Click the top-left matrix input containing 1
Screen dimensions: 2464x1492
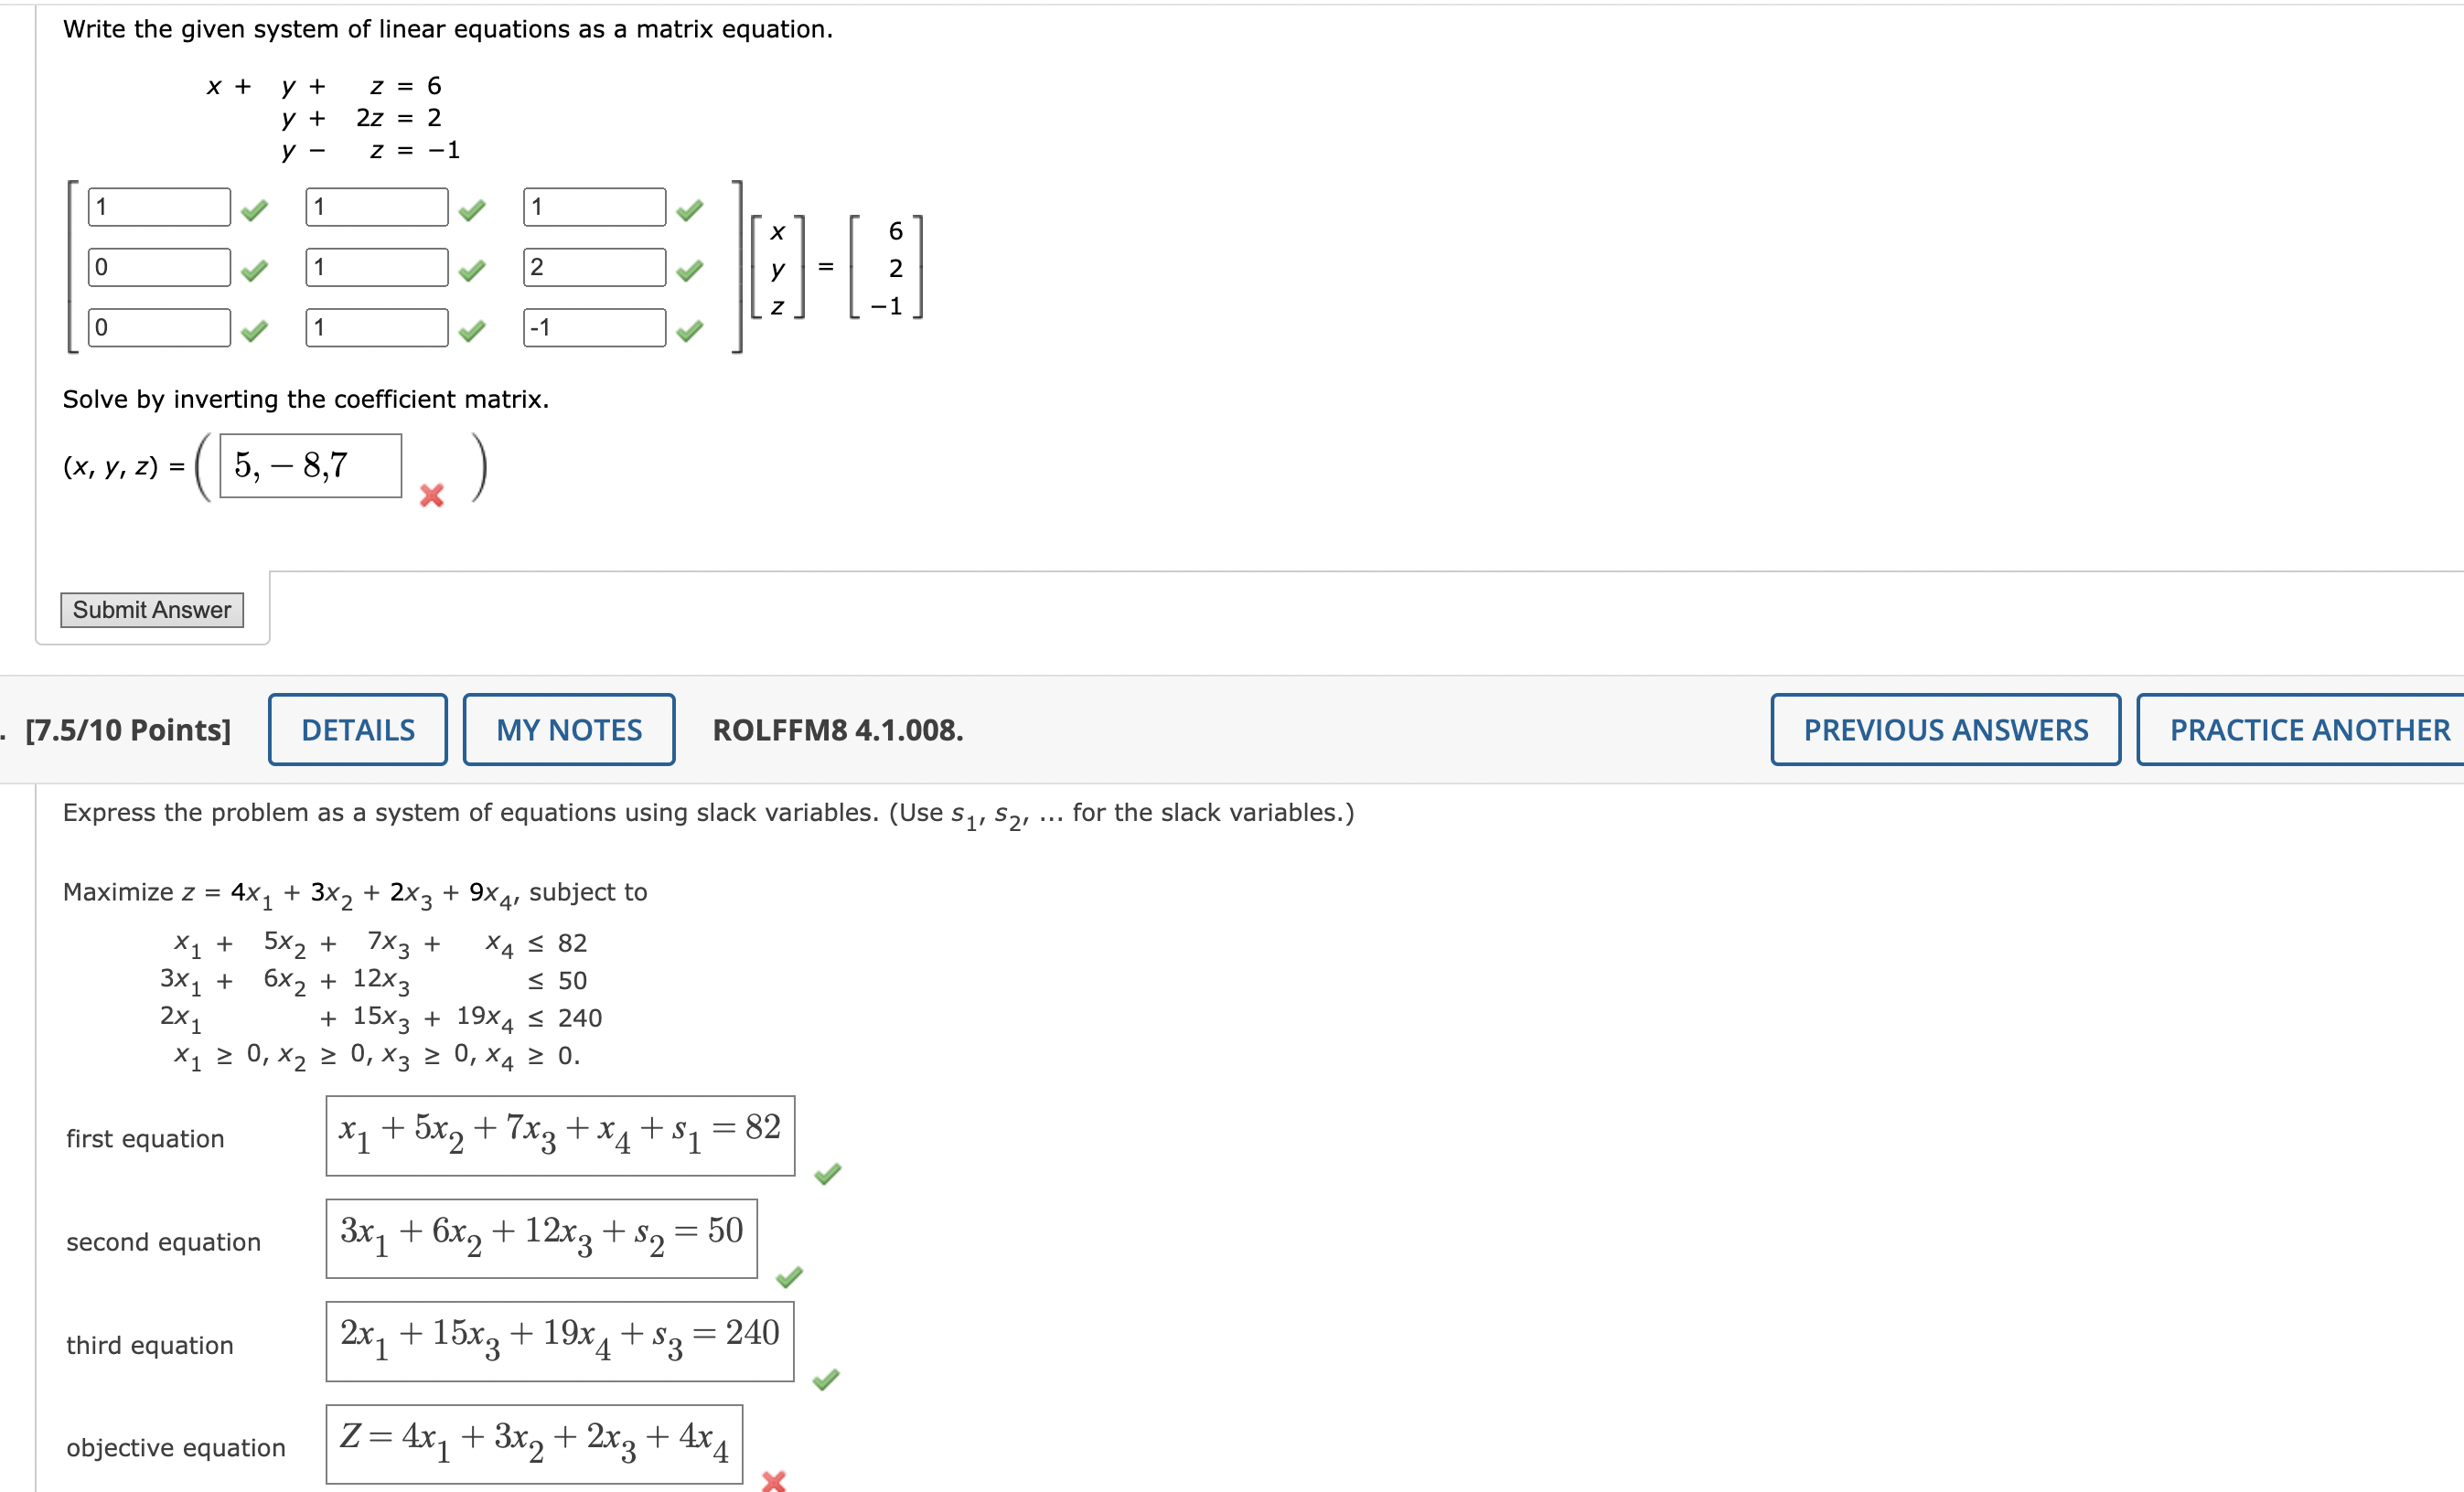157,207
